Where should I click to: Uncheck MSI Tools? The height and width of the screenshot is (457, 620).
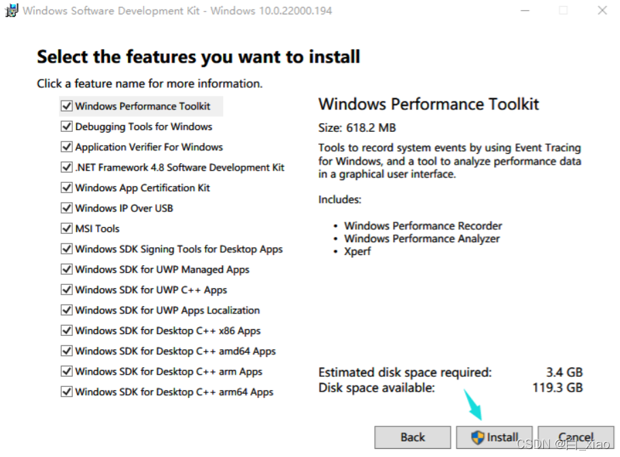[66, 228]
